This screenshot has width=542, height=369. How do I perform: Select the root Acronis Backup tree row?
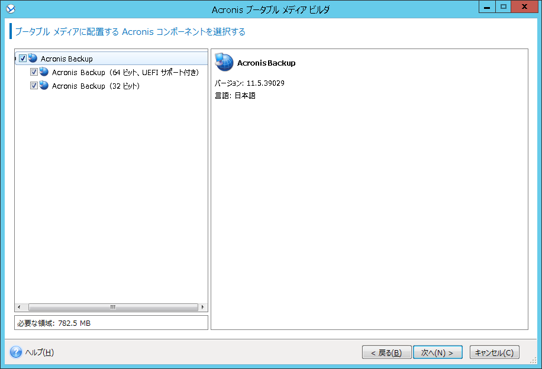pos(111,59)
